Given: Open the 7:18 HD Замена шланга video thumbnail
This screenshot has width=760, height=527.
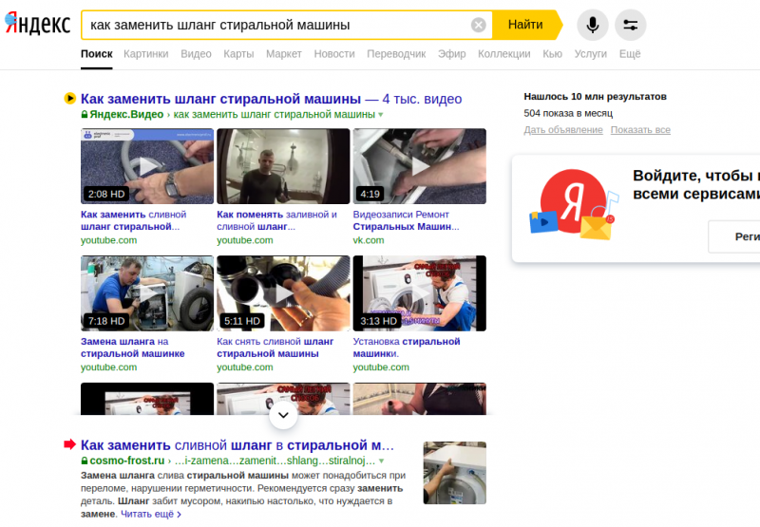Looking at the screenshot, I should (147, 293).
